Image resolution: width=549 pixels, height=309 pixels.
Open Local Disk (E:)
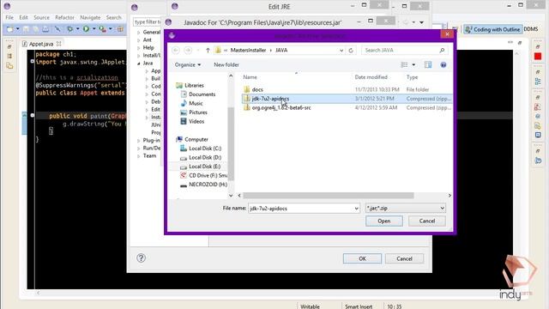200,167
